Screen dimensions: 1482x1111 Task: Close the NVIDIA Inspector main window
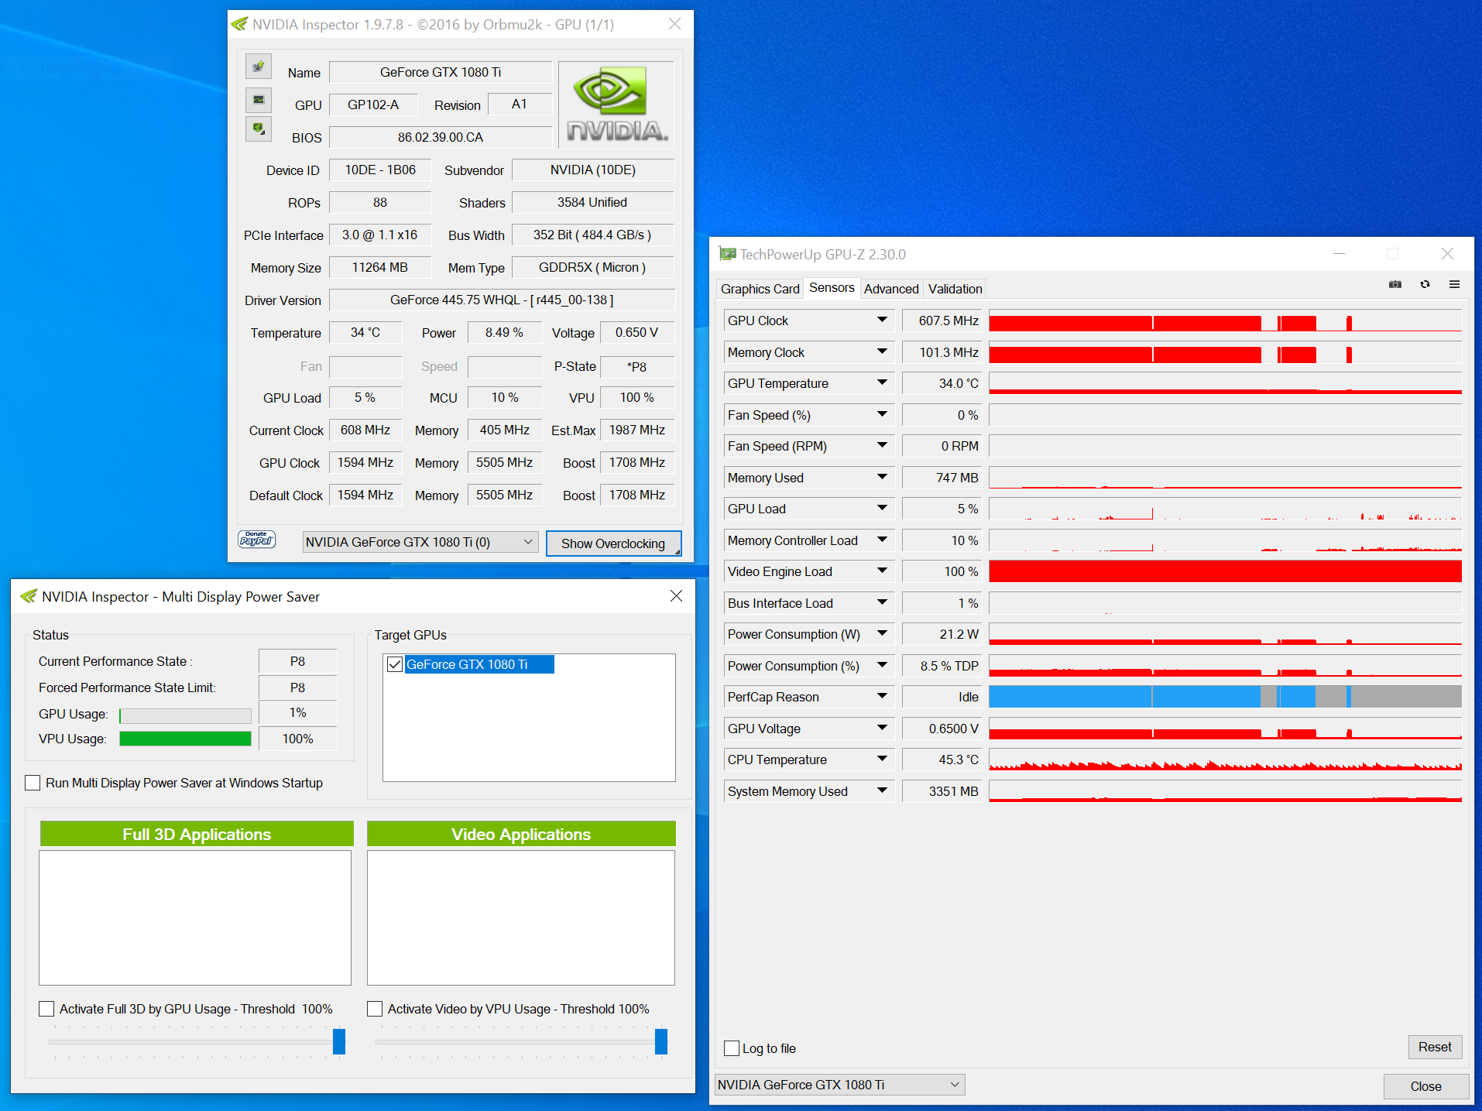pyautogui.click(x=674, y=24)
